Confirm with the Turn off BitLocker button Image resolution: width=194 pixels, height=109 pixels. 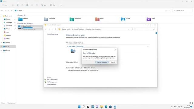102,62
